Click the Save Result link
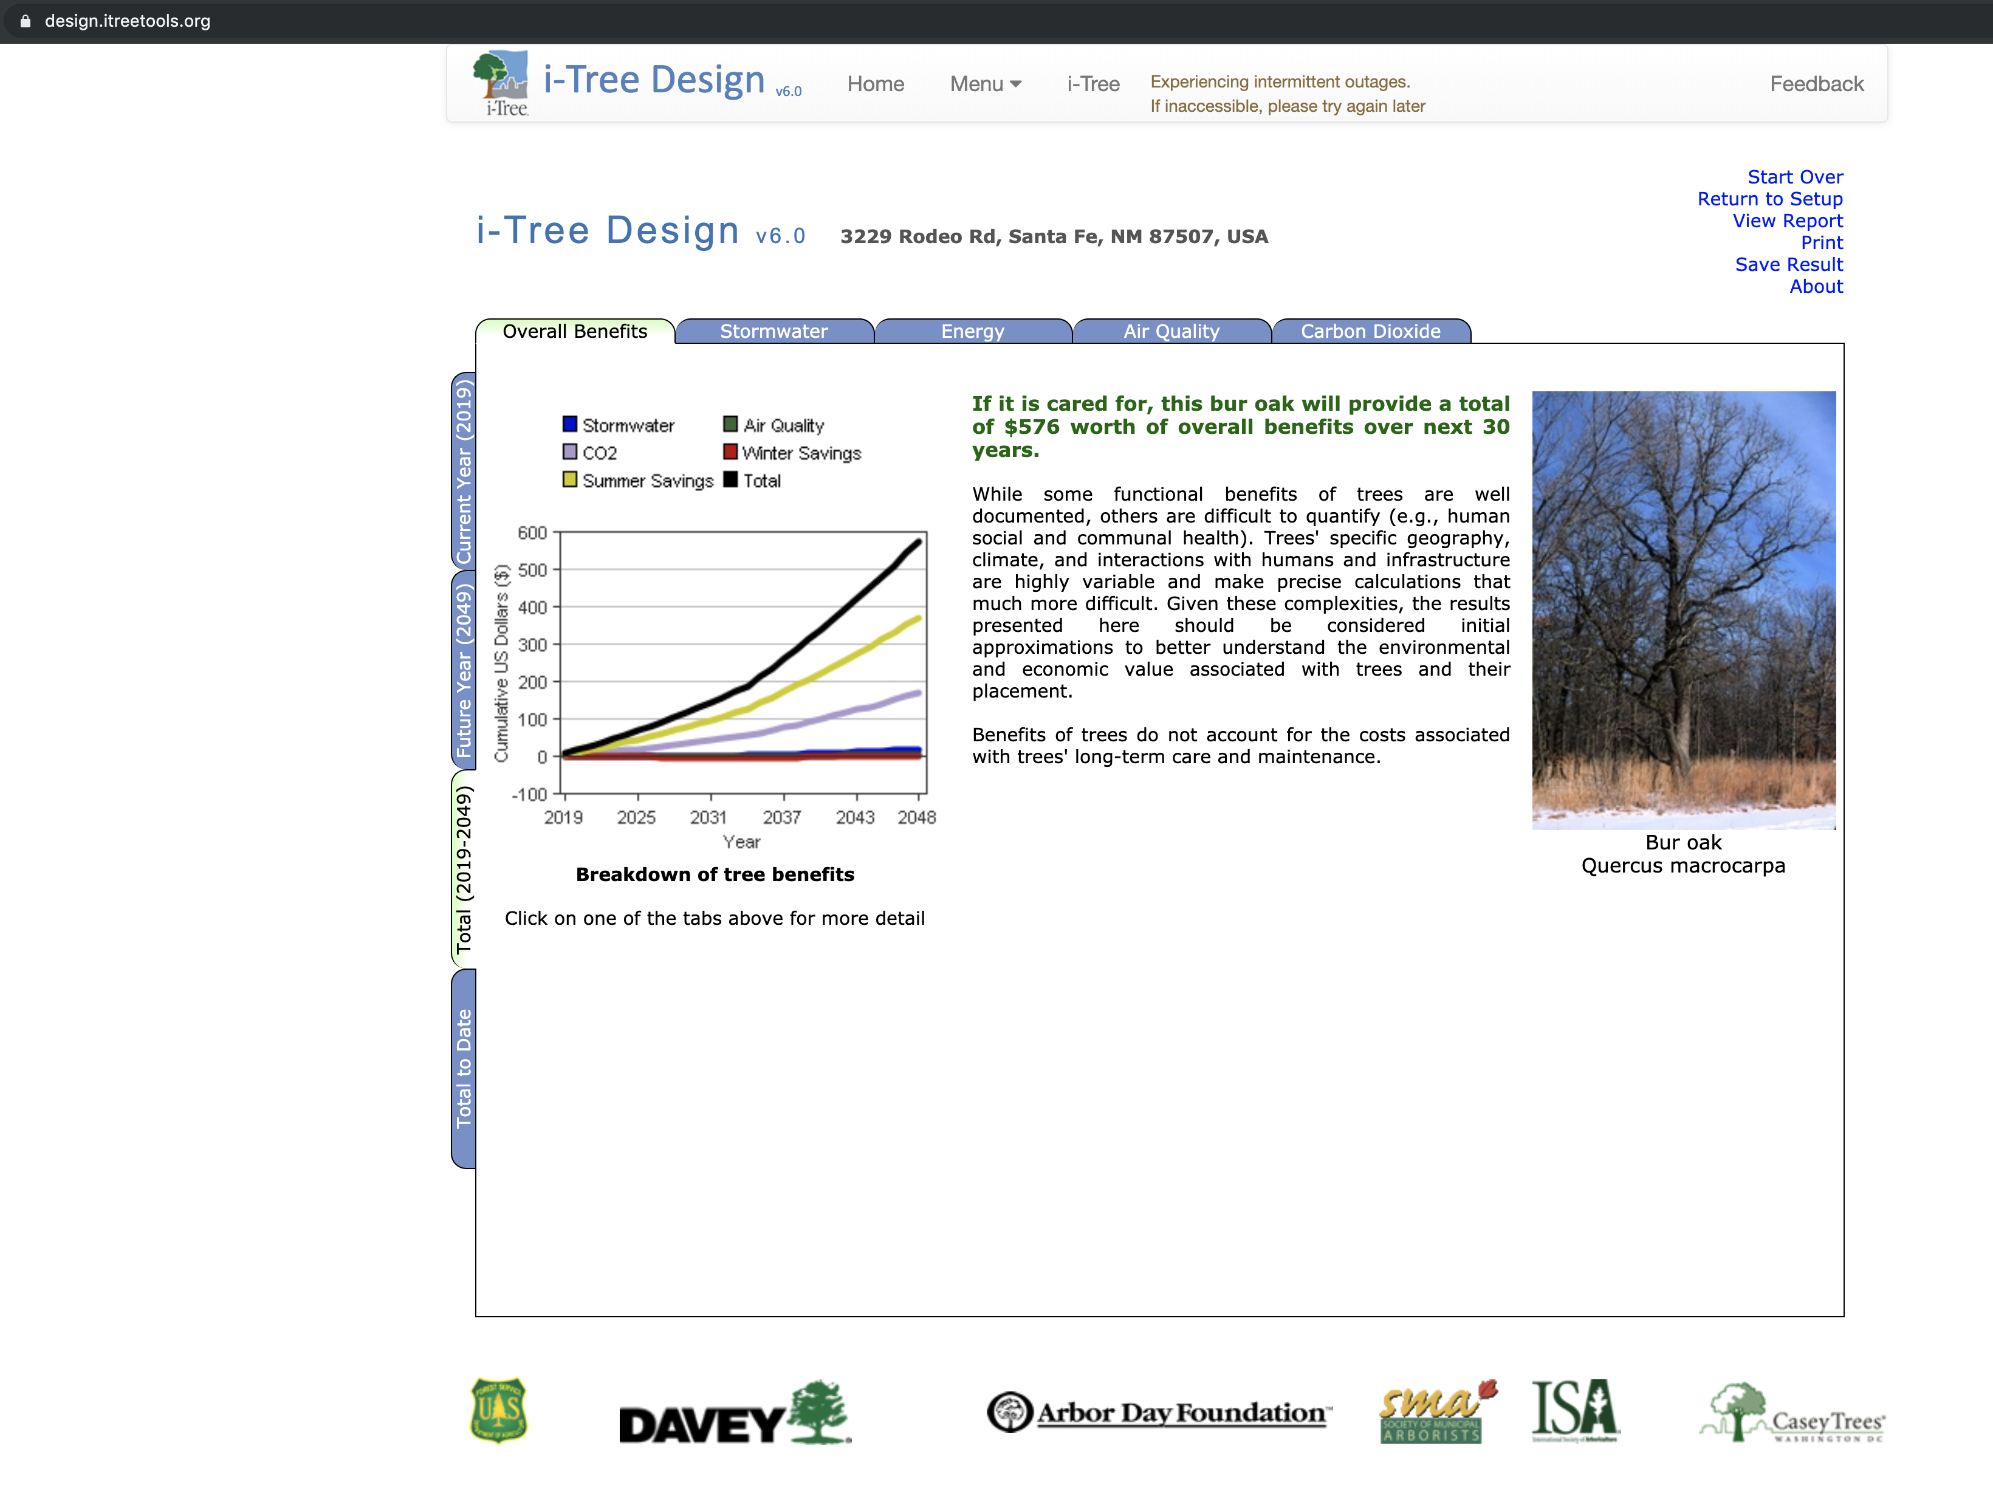The image size is (1993, 1485). [1788, 264]
